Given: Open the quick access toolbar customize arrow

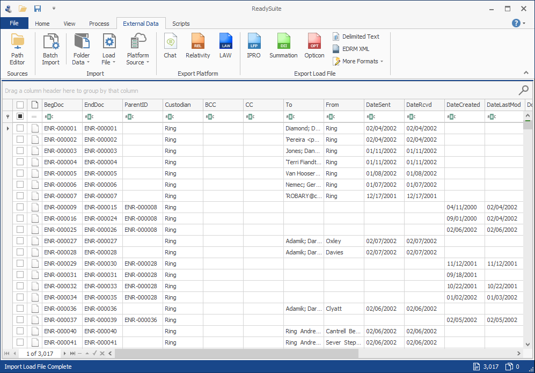Looking at the screenshot, I should [x=54, y=9].
